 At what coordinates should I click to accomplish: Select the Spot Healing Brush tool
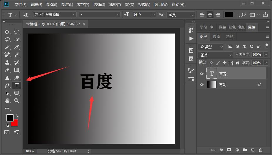(x=7, y=55)
